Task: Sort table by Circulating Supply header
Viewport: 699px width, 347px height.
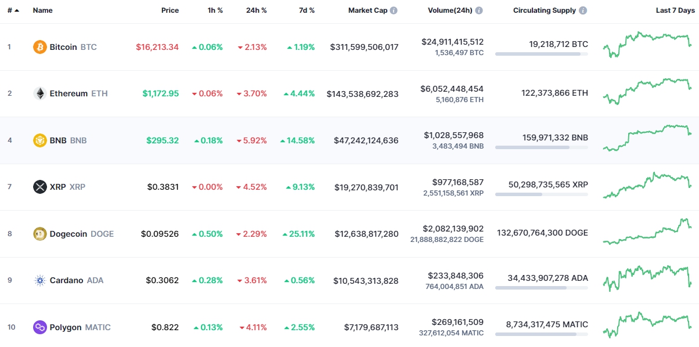Action: pyautogui.click(x=545, y=10)
